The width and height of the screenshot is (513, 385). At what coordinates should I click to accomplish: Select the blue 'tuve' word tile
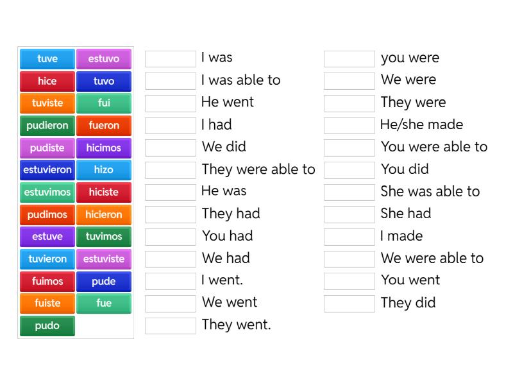pyautogui.click(x=47, y=59)
